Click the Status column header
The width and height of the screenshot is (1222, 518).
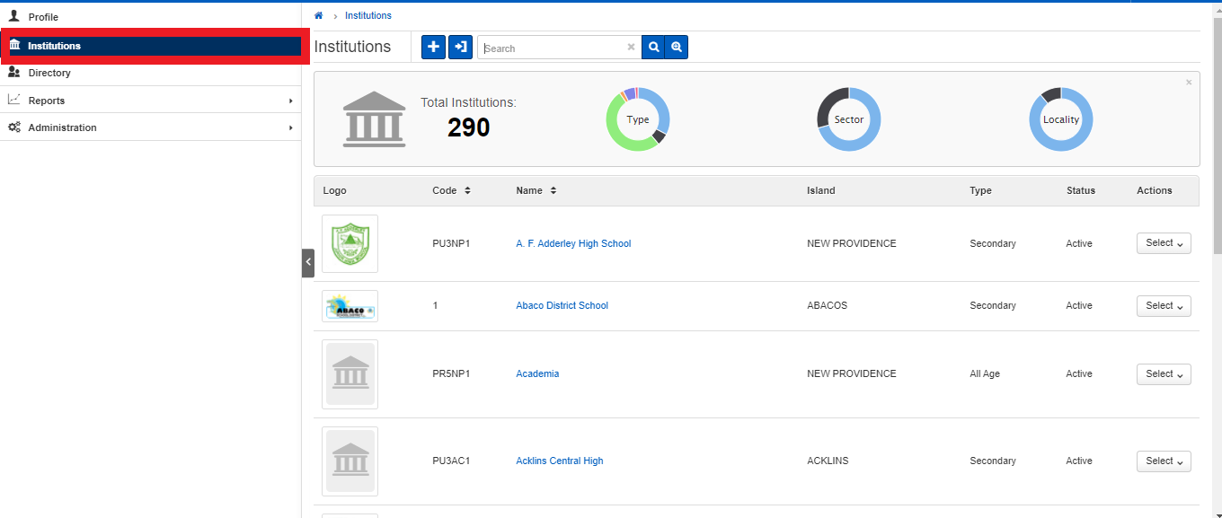1081,190
